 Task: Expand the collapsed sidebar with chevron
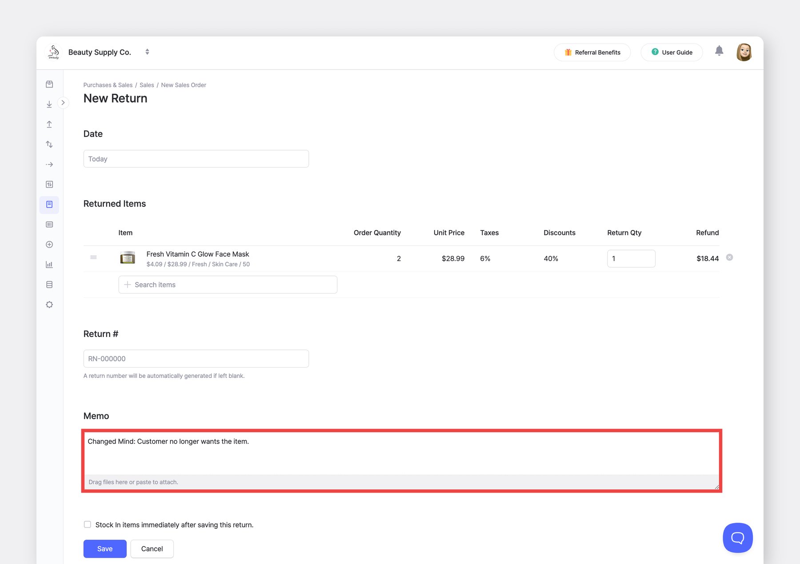coord(63,103)
